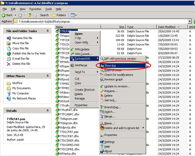Select Show log from the TortoiseSVN submenu
195x156 pixels.
pyautogui.click(x=123, y=66)
